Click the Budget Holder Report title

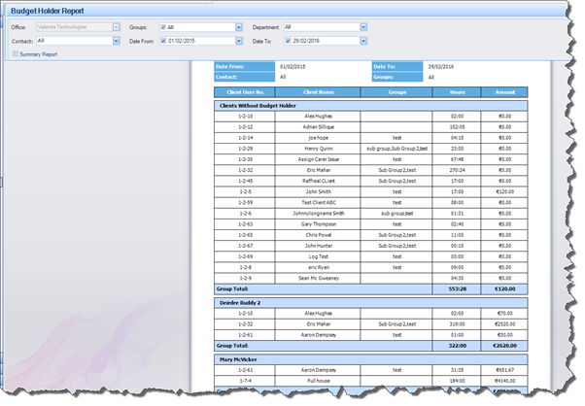pyautogui.click(x=47, y=11)
